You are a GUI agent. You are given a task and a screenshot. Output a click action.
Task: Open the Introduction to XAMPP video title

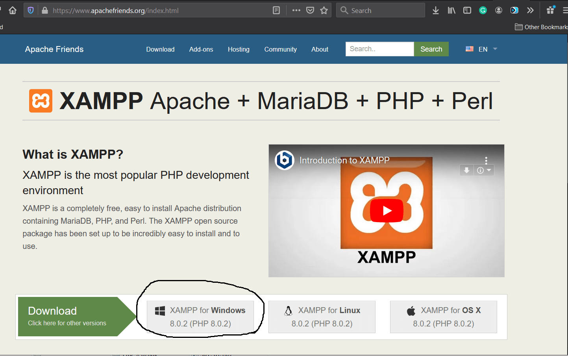[344, 160]
